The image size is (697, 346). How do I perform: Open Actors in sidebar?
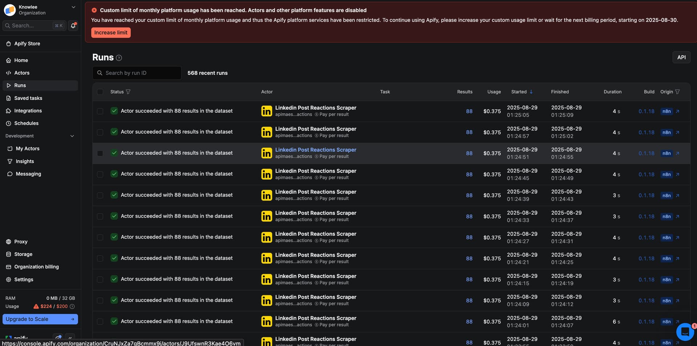pos(40,73)
